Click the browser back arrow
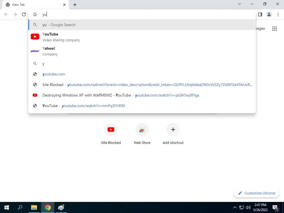The image size is (284, 213). click(6, 14)
